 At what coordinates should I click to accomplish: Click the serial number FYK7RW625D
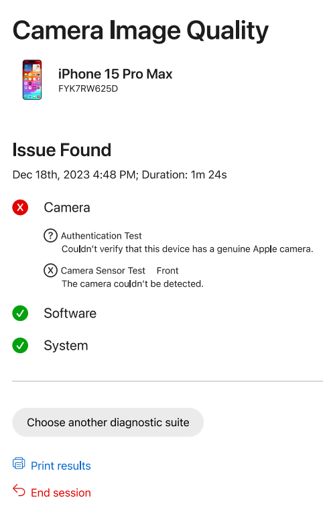[88, 88]
